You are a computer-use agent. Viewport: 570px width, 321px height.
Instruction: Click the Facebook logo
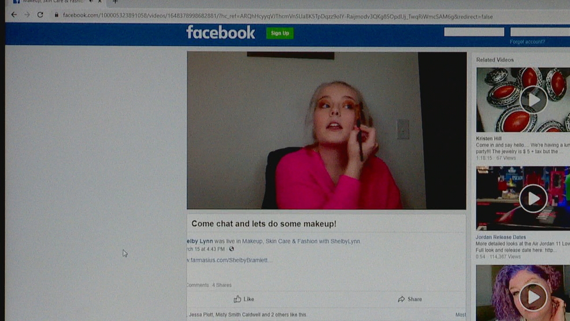pyautogui.click(x=220, y=32)
